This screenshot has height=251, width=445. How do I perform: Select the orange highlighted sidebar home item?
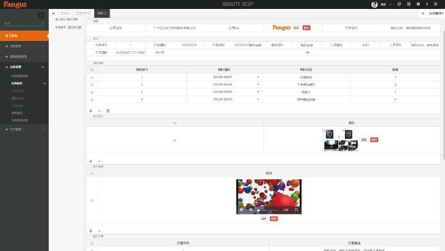(x=24, y=36)
